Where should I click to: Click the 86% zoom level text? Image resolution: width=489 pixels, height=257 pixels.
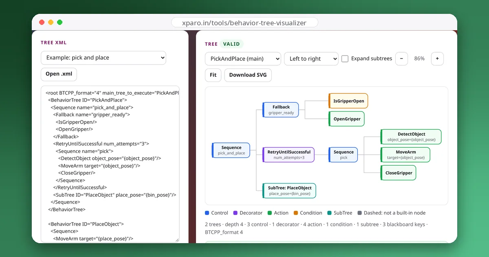(x=419, y=59)
